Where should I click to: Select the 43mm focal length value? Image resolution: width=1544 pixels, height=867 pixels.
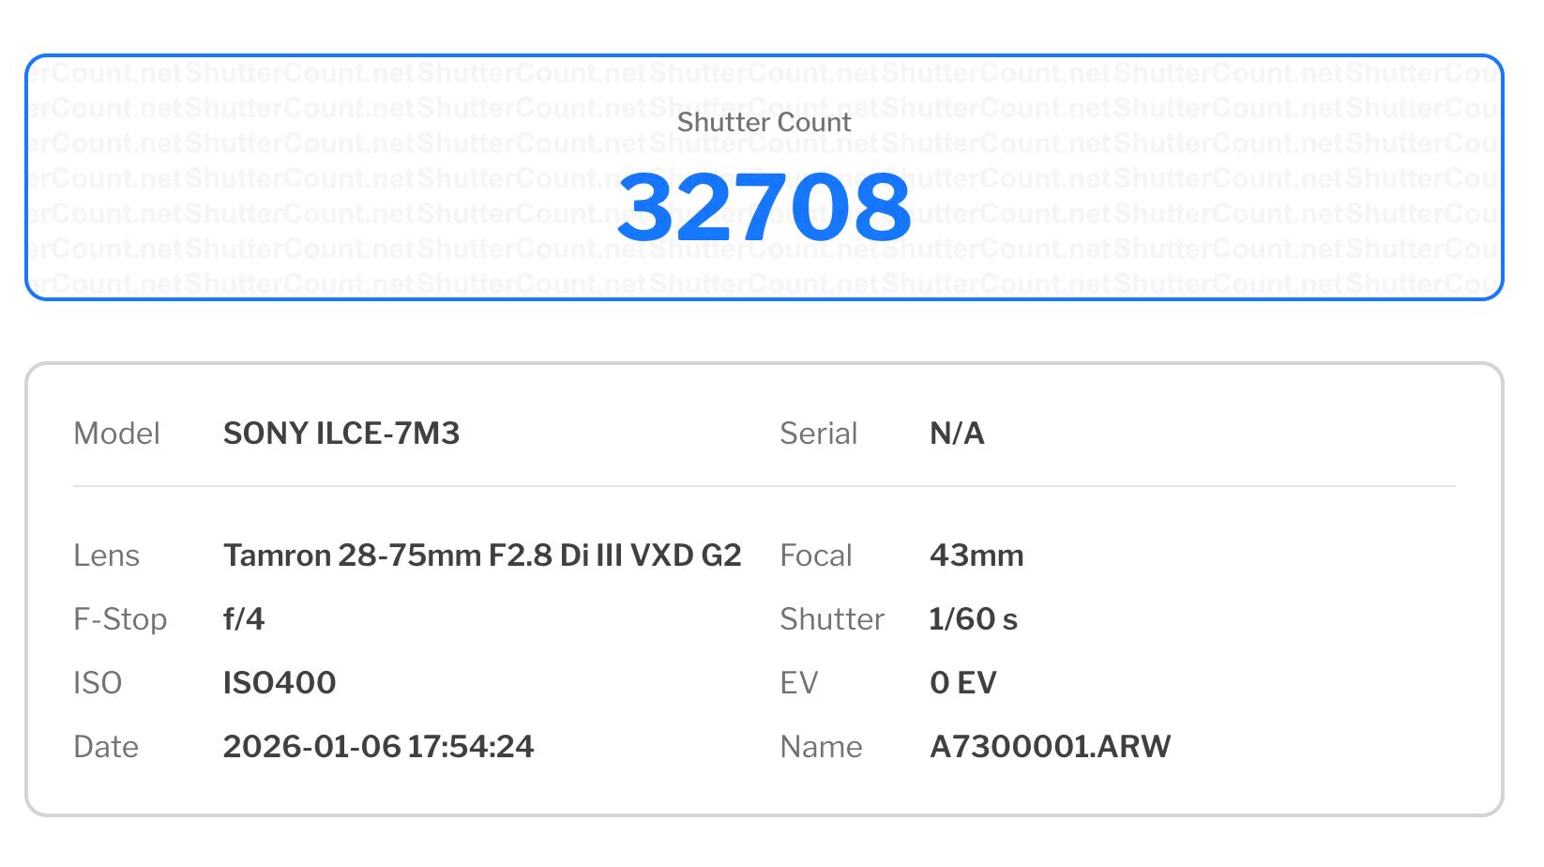point(976,555)
